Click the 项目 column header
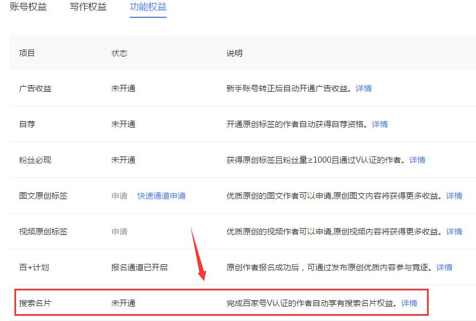The height and width of the screenshot is (321, 476). [27, 53]
